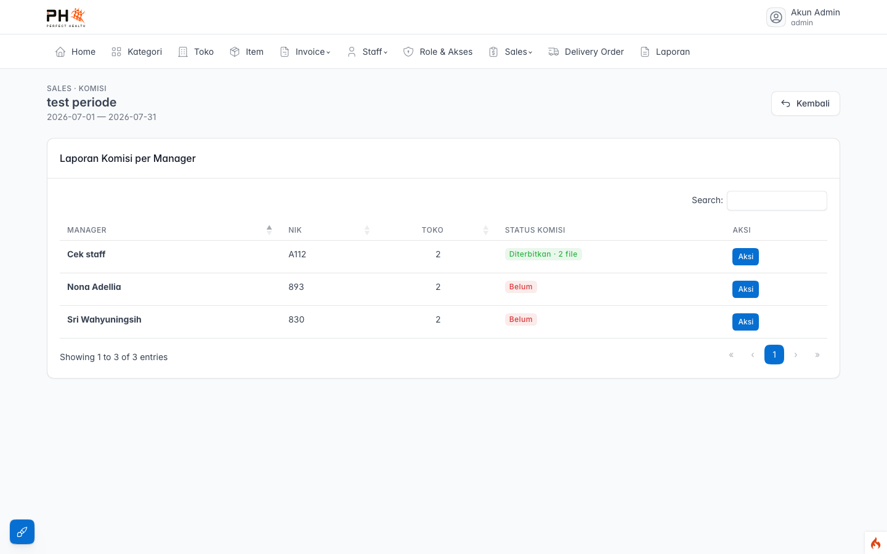
Task: Click the Kembali back button
Action: 806,103
